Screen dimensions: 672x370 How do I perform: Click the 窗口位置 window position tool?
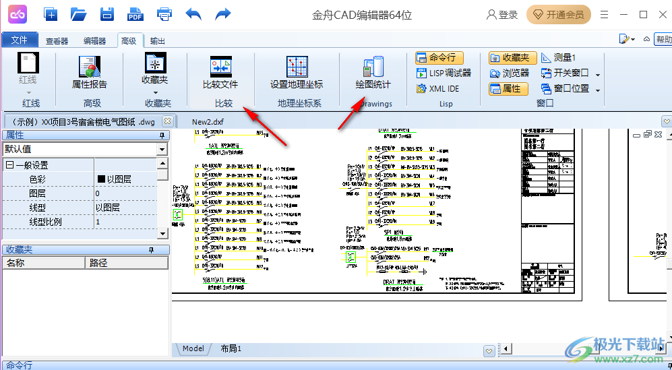pos(565,89)
